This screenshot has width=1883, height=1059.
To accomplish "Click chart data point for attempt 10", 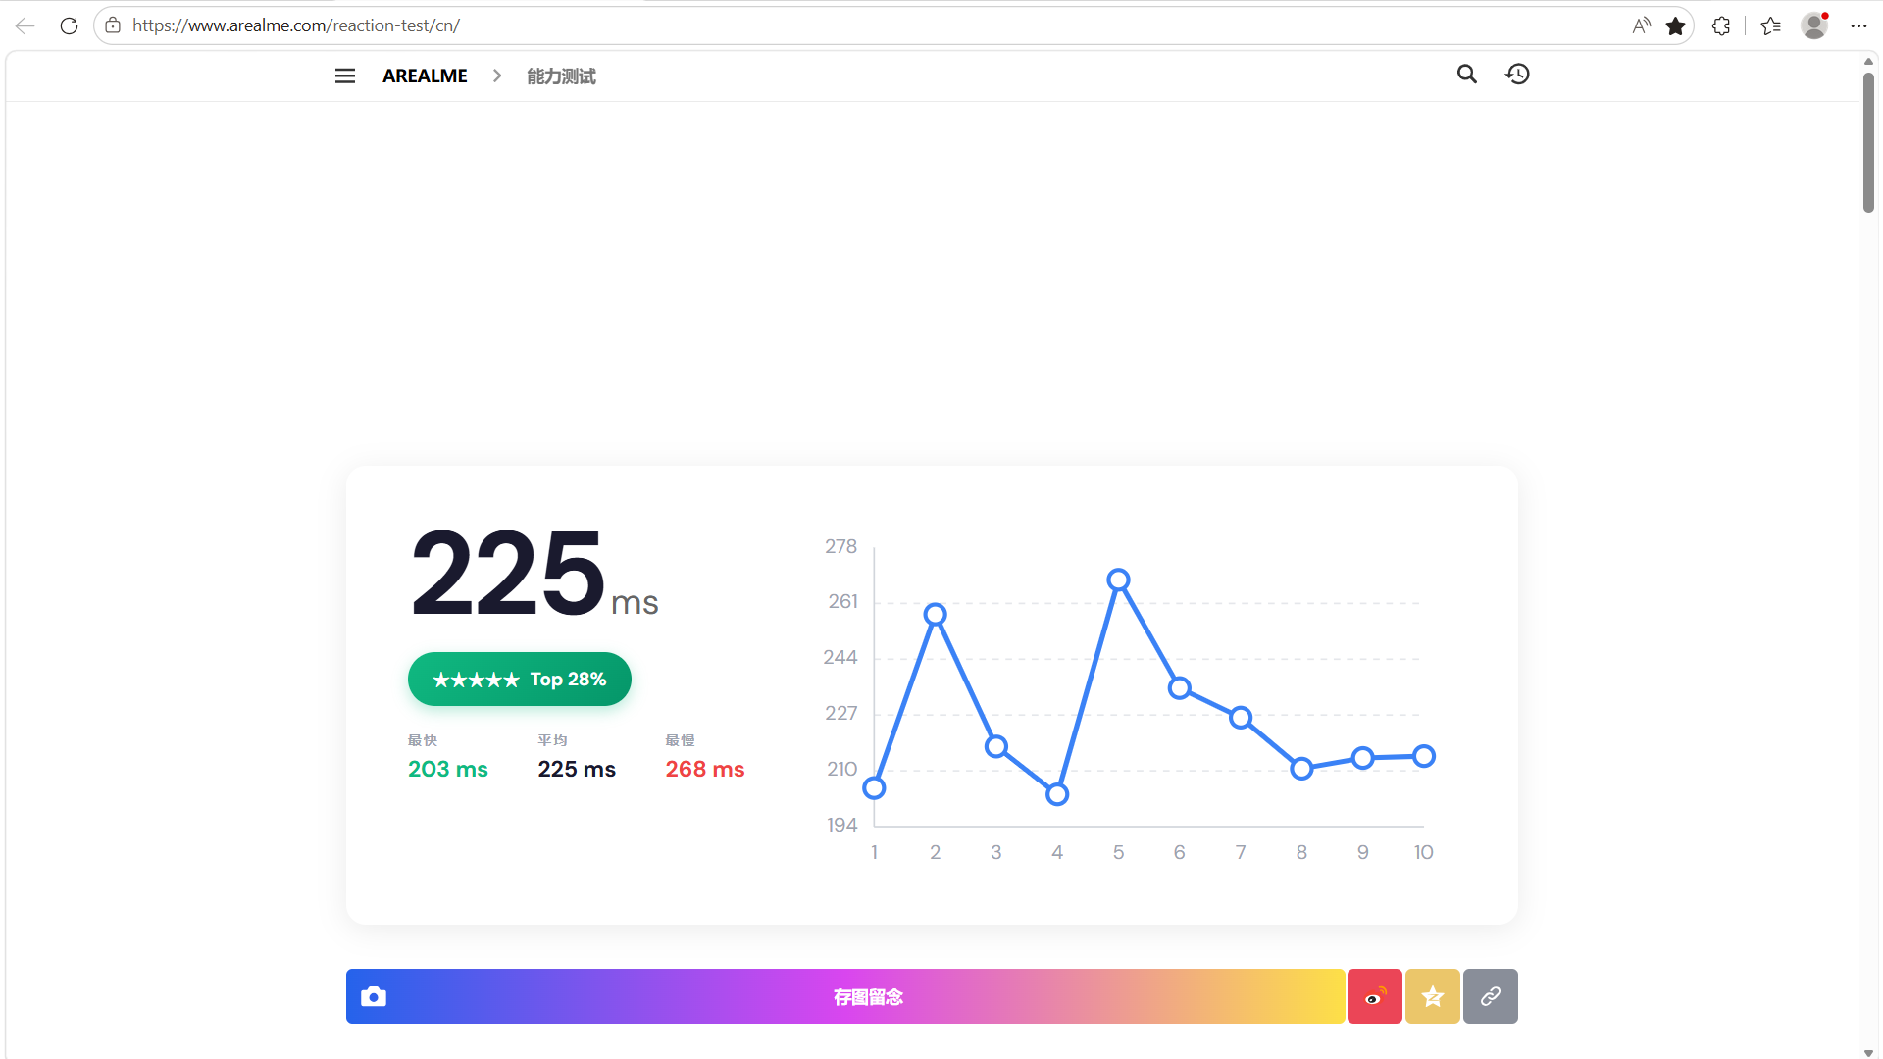I will click(1424, 756).
